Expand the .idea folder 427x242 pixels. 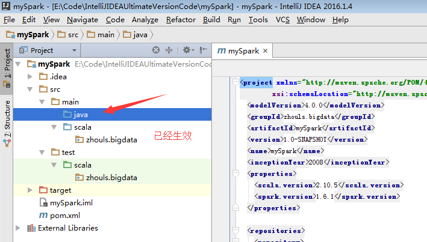(30, 77)
